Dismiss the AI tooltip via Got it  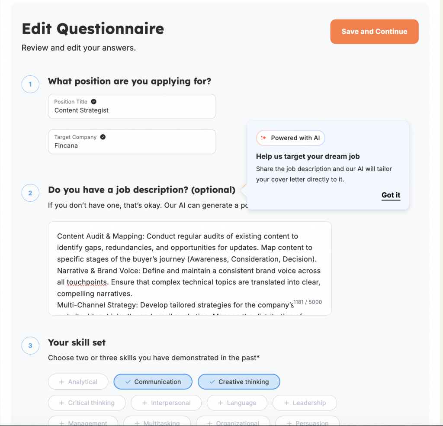[390, 195]
